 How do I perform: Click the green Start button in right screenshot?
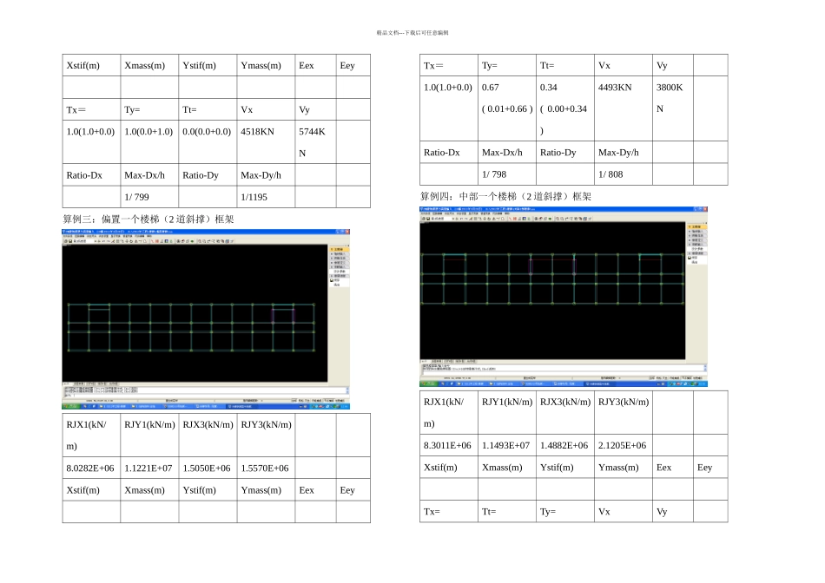coord(427,383)
